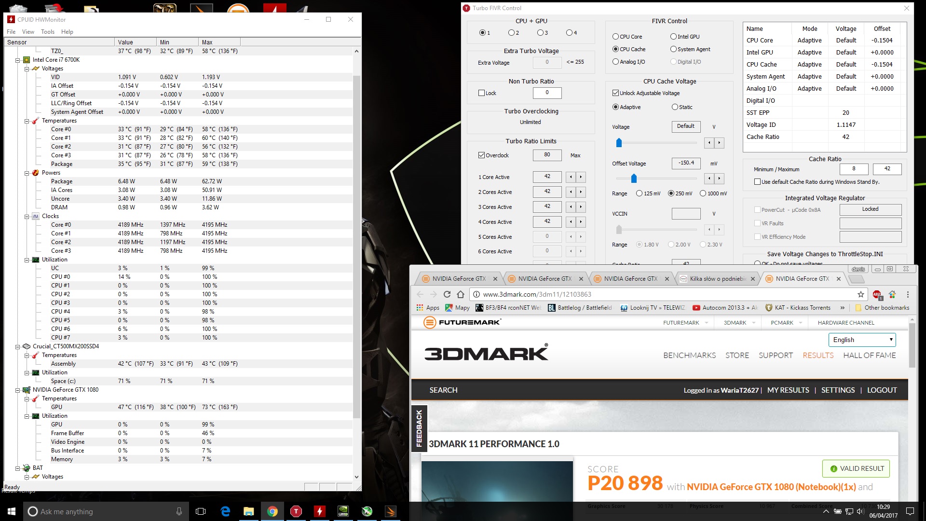This screenshot has width=926, height=521.
Task: Open the Help menu in HWMonitor
Action: tap(67, 32)
